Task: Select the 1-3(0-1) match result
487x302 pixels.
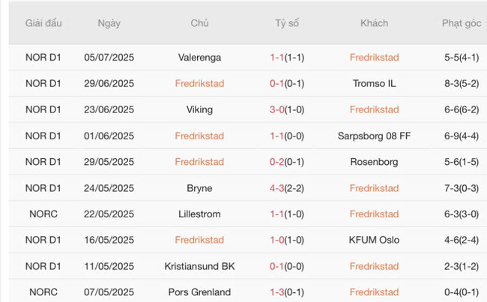Action: tap(286, 292)
